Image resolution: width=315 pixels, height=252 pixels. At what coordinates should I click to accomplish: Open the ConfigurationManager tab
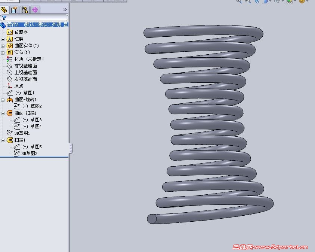pos(25,10)
